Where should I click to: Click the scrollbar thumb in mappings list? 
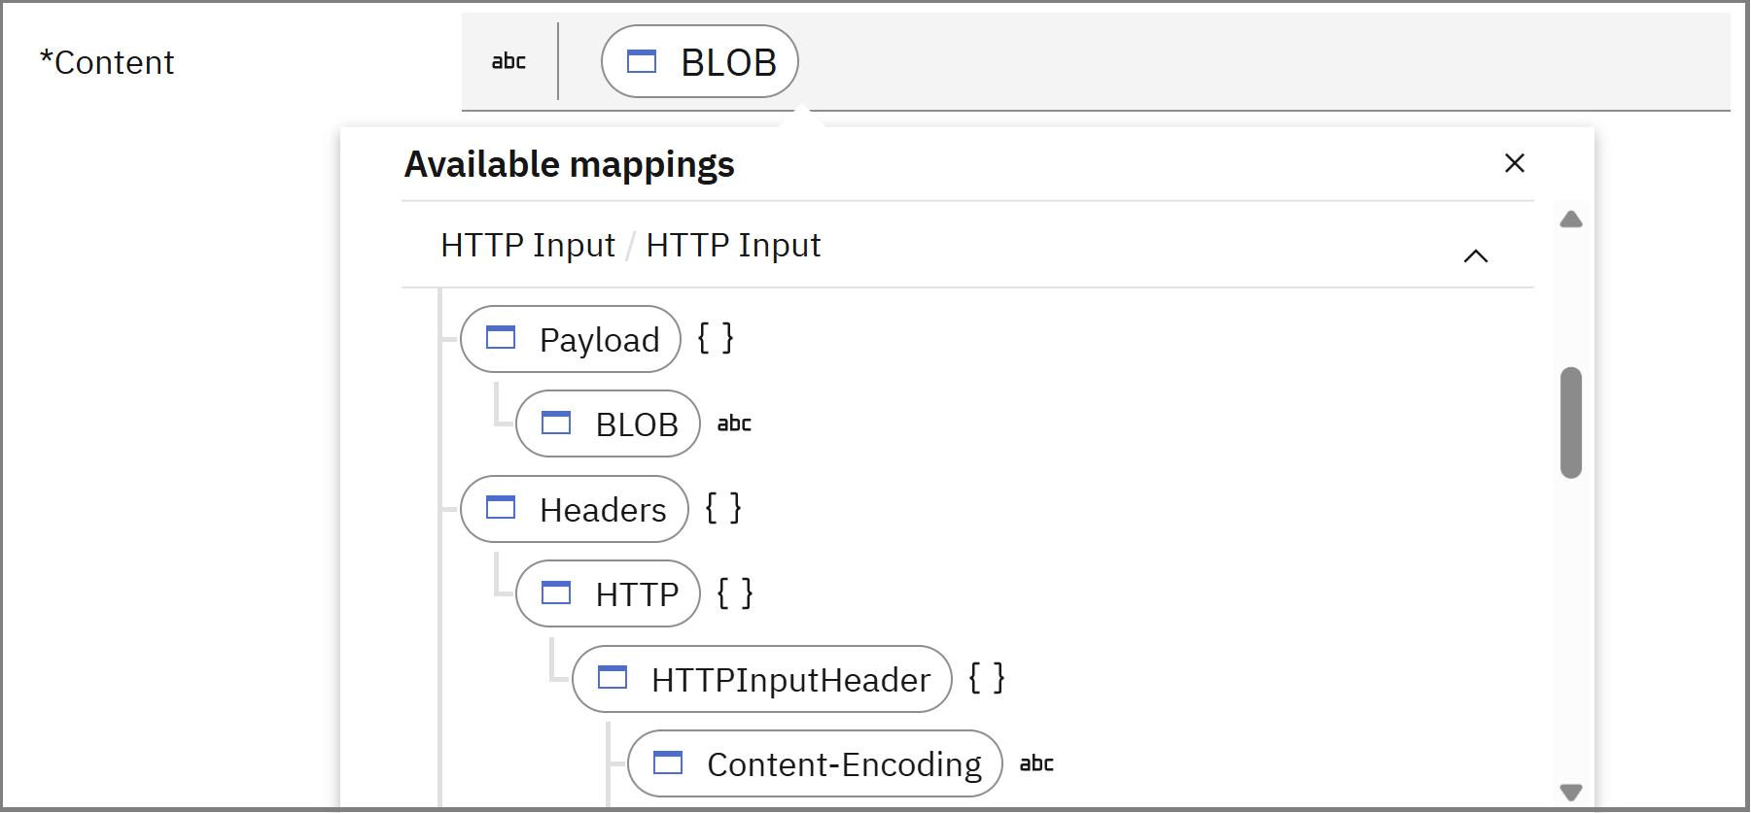click(x=1570, y=423)
